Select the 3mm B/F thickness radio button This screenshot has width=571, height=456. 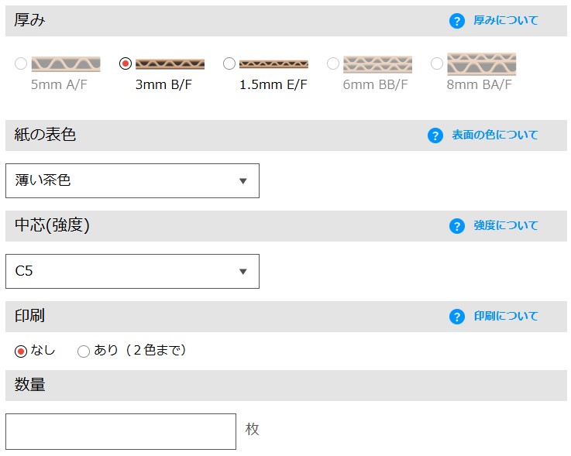[x=126, y=63]
